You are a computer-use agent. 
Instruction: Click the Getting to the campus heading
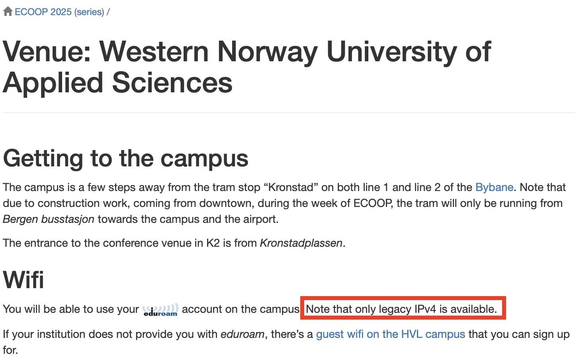[125, 158]
